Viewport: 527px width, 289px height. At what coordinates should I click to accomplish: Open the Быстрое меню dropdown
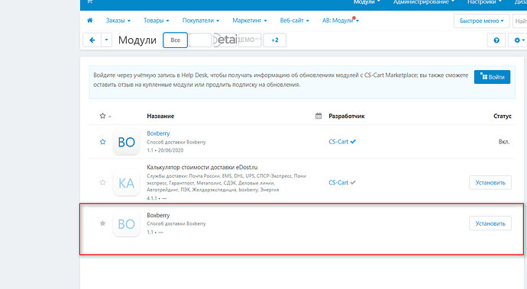click(x=482, y=21)
